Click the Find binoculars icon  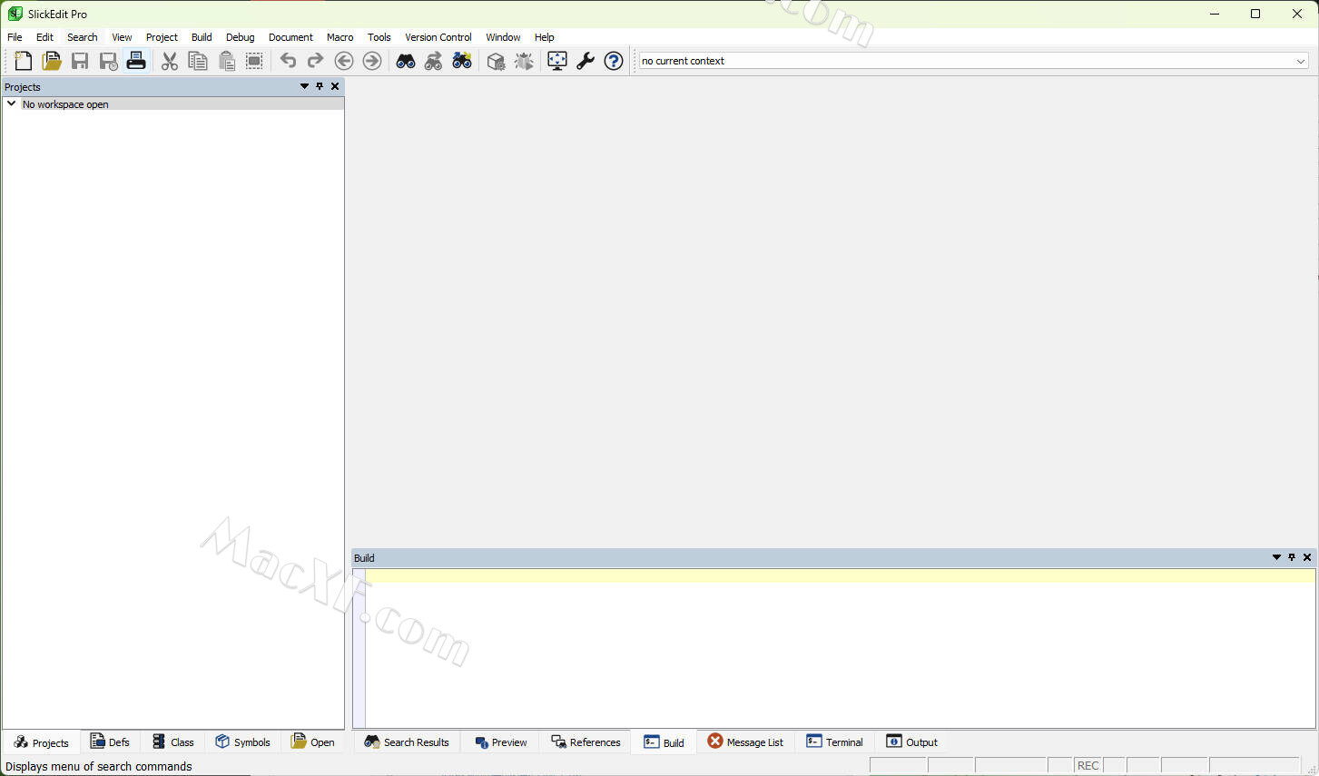click(x=406, y=61)
